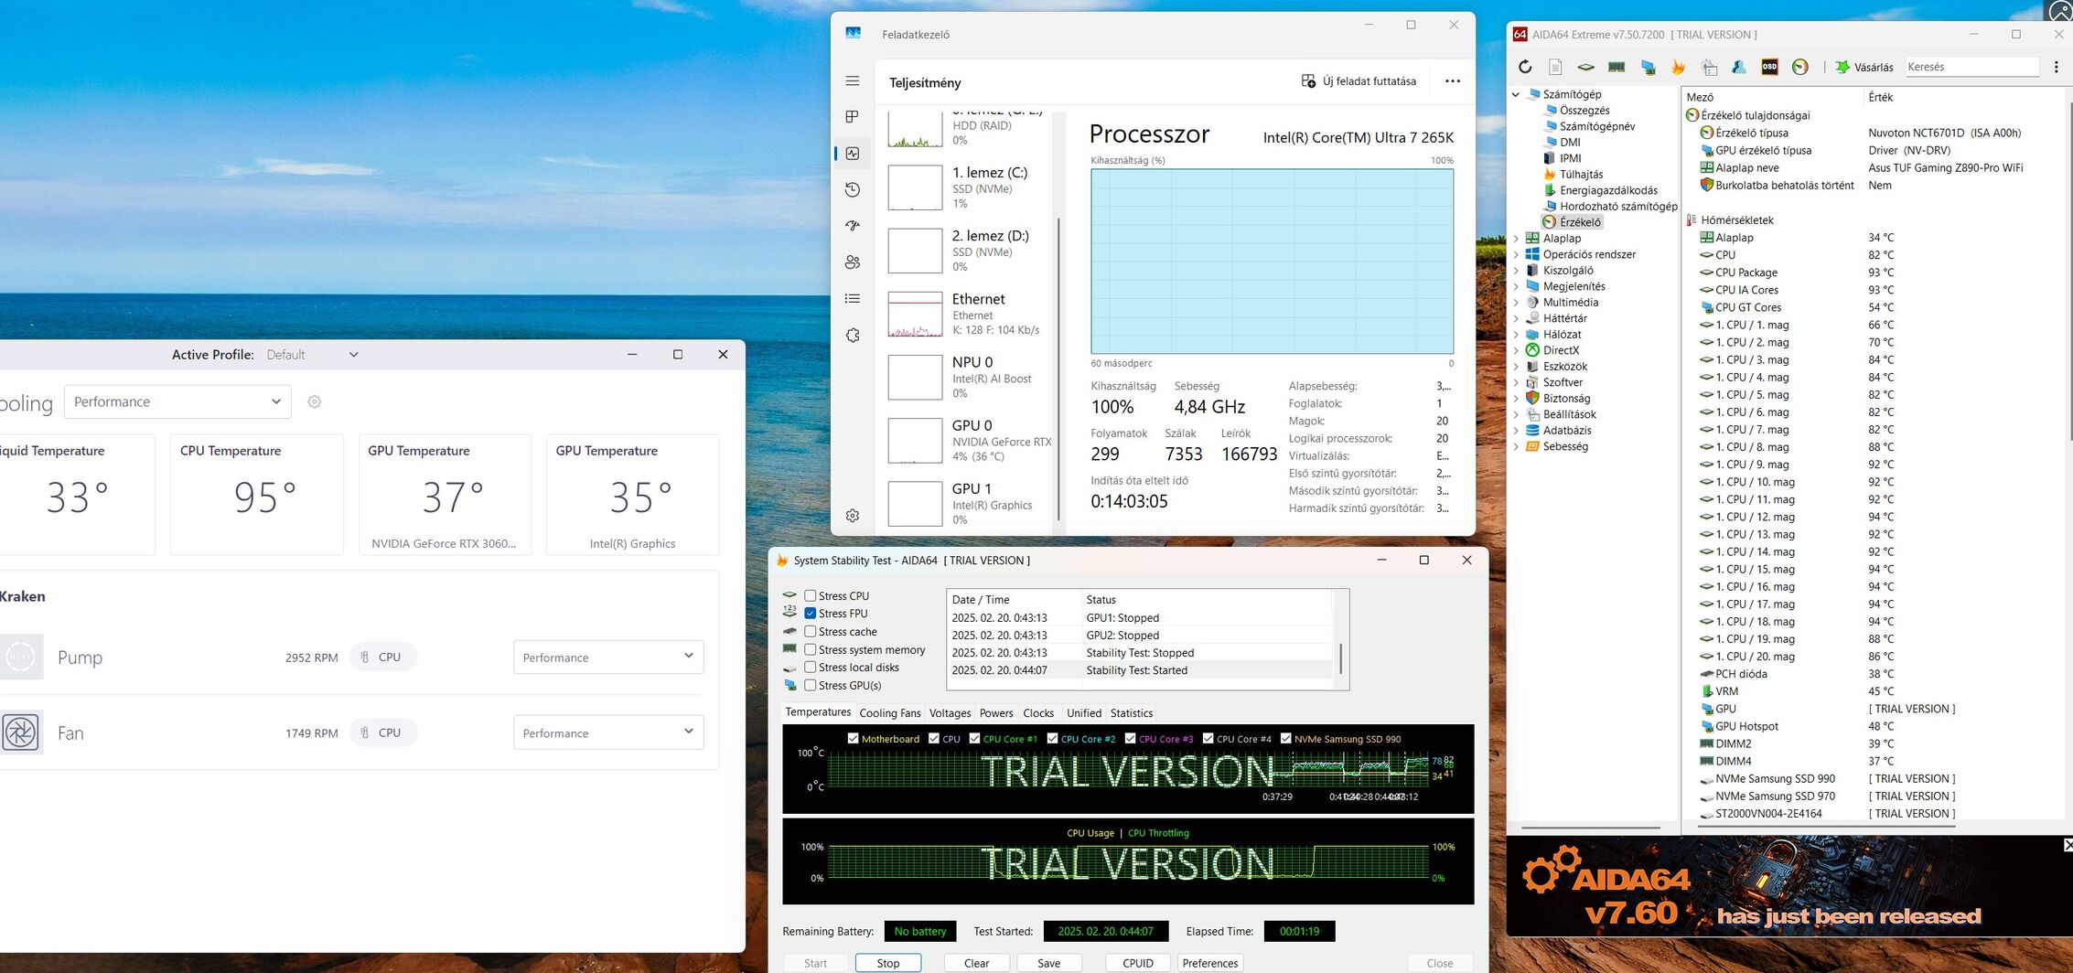The height and width of the screenshot is (973, 2073).
Task: Collapse the Számítógép tree node
Action: pyautogui.click(x=1516, y=94)
